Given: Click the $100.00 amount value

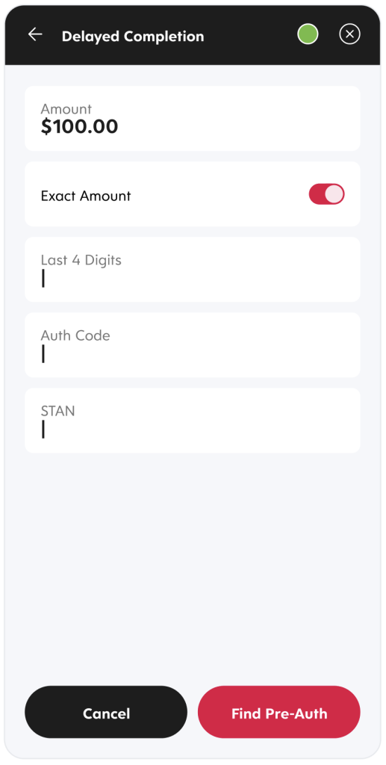Looking at the screenshot, I should coord(79,127).
